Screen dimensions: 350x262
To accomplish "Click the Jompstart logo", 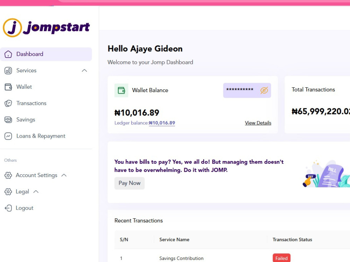I will (x=46, y=28).
